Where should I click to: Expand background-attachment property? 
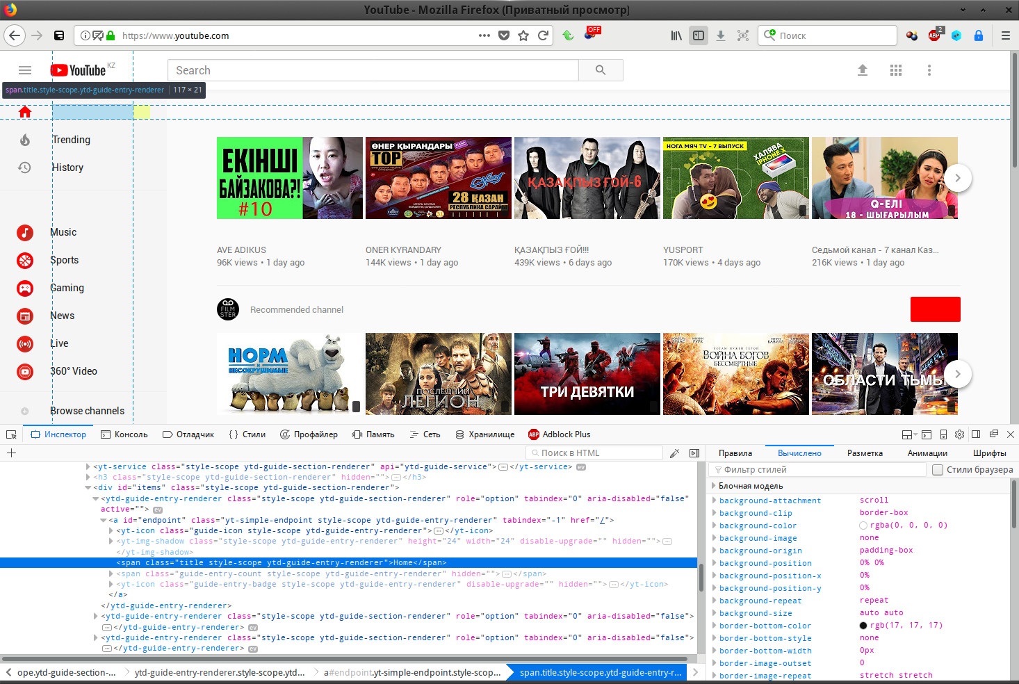coord(714,500)
